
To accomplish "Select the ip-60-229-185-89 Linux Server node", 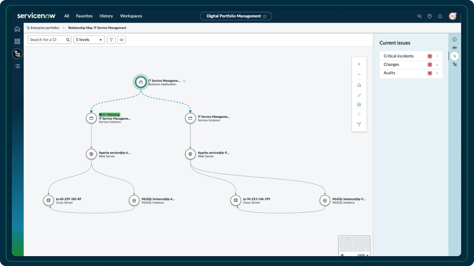I will coord(48,200).
